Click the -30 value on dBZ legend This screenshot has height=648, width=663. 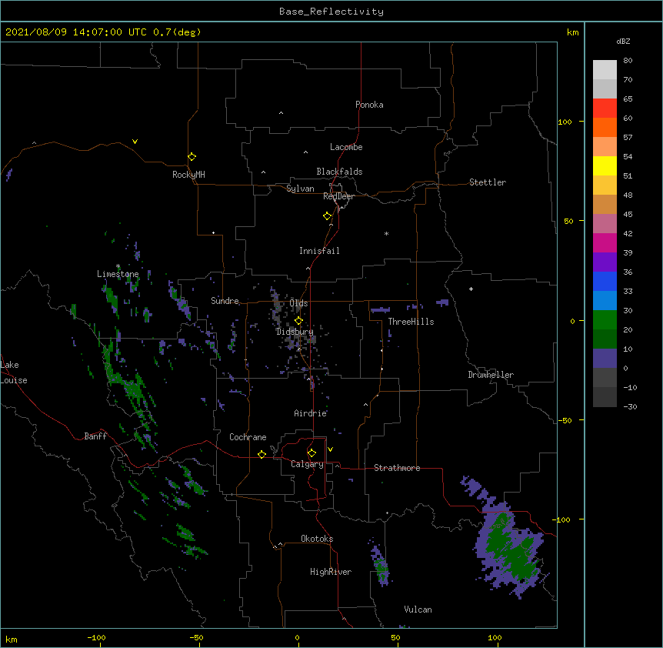[x=630, y=406]
